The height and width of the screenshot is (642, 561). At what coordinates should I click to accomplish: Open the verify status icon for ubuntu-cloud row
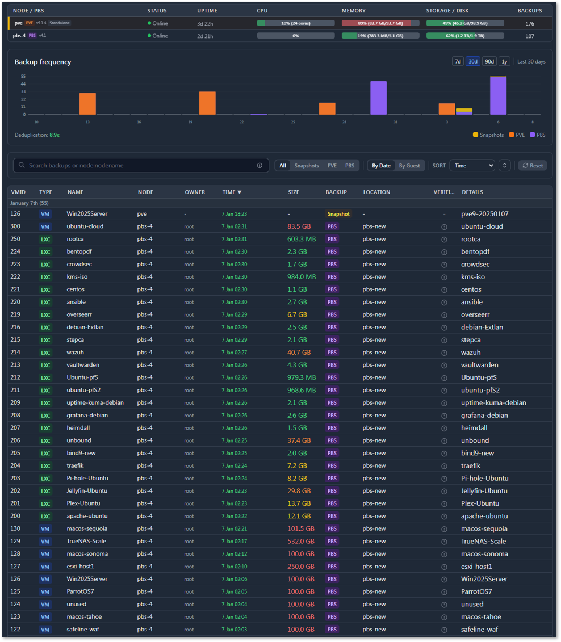(443, 226)
